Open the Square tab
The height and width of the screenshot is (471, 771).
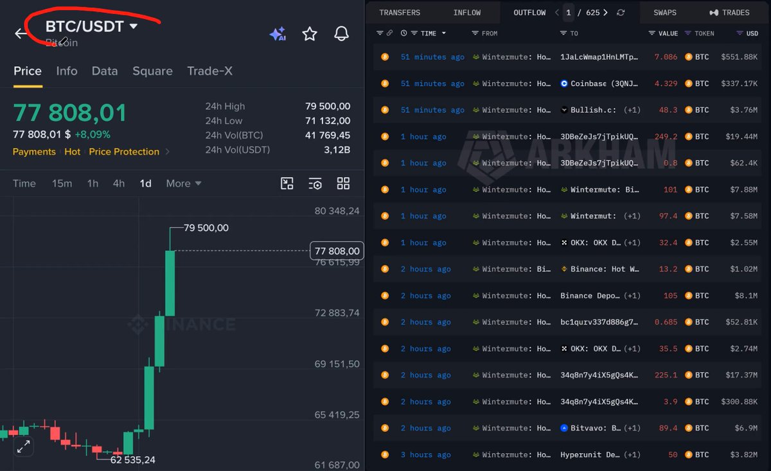[152, 71]
